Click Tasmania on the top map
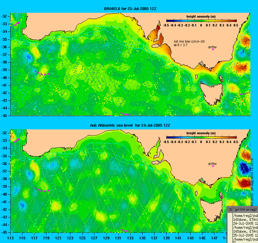The image size is (258, 243). pyautogui.click(x=212, y=93)
